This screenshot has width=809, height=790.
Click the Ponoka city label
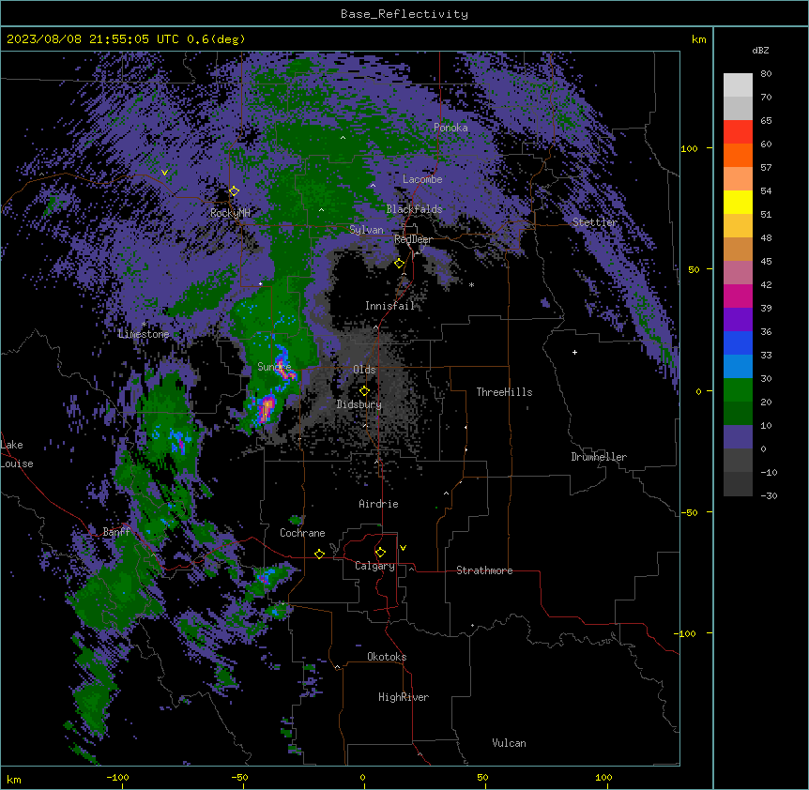(450, 128)
